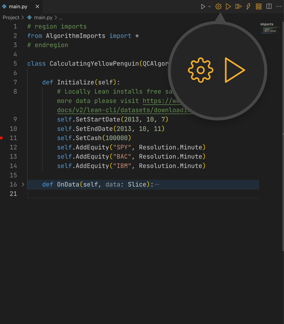Open the More Actions ellipsis menu
The width and height of the screenshot is (284, 324).
[x=279, y=6]
